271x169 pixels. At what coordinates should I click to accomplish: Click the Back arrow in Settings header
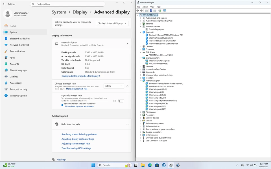[4, 4]
